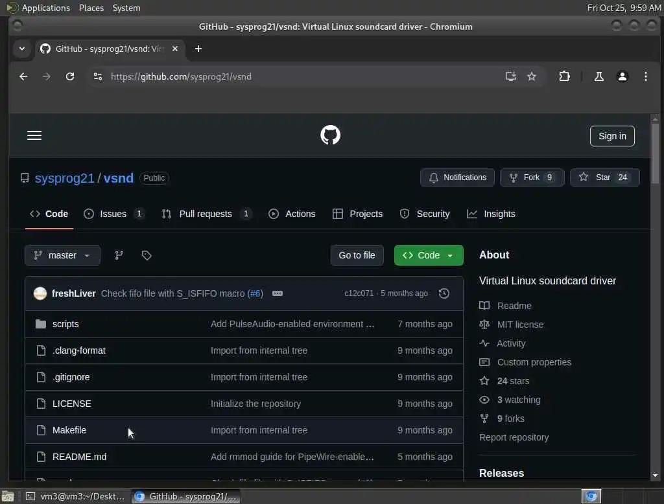View commit history via clock icon
This screenshot has height=504, width=664.
click(x=444, y=293)
